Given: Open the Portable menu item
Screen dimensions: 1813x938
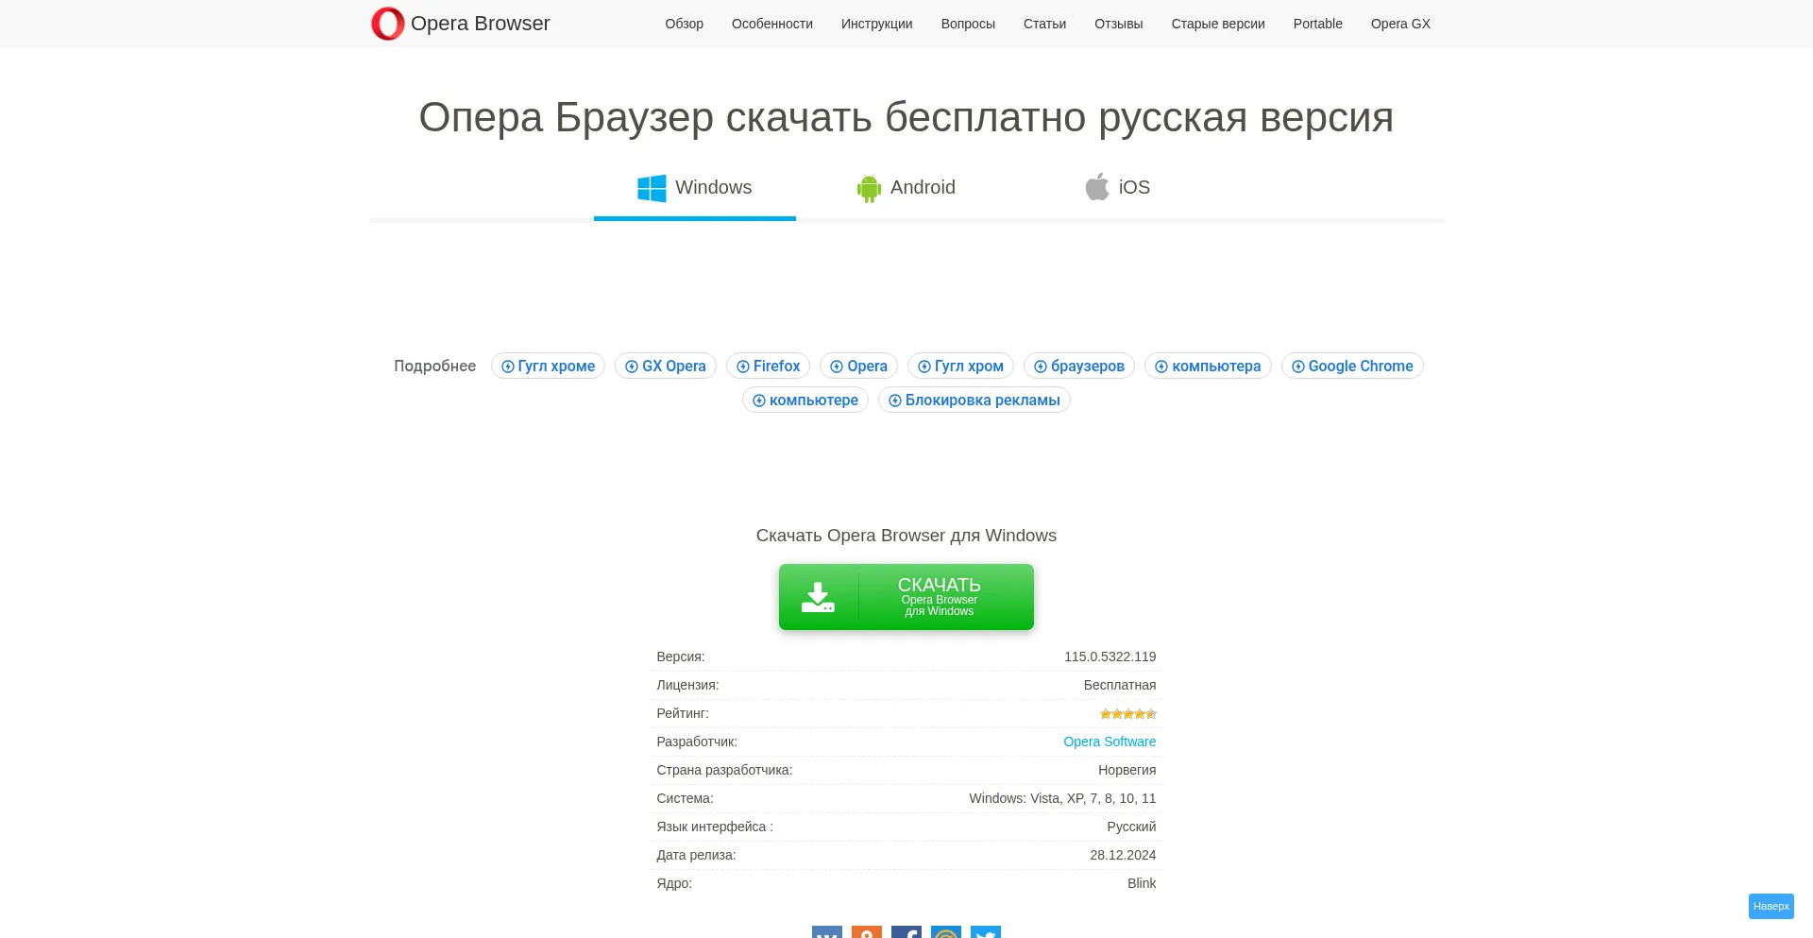Looking at the screenshot, I should (x=1317, y=24).
